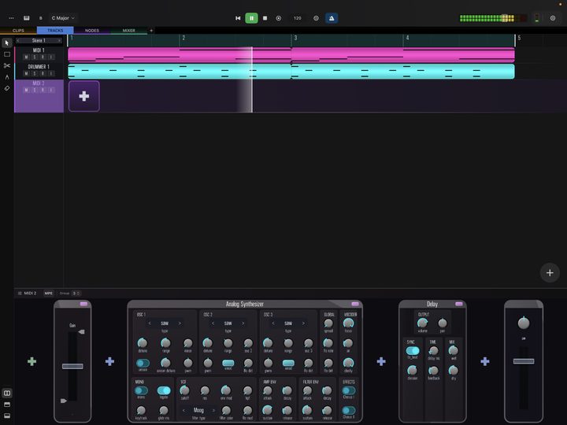Add module after the Delay effect
Screen dimensions: 567x425
coord(485,361)
